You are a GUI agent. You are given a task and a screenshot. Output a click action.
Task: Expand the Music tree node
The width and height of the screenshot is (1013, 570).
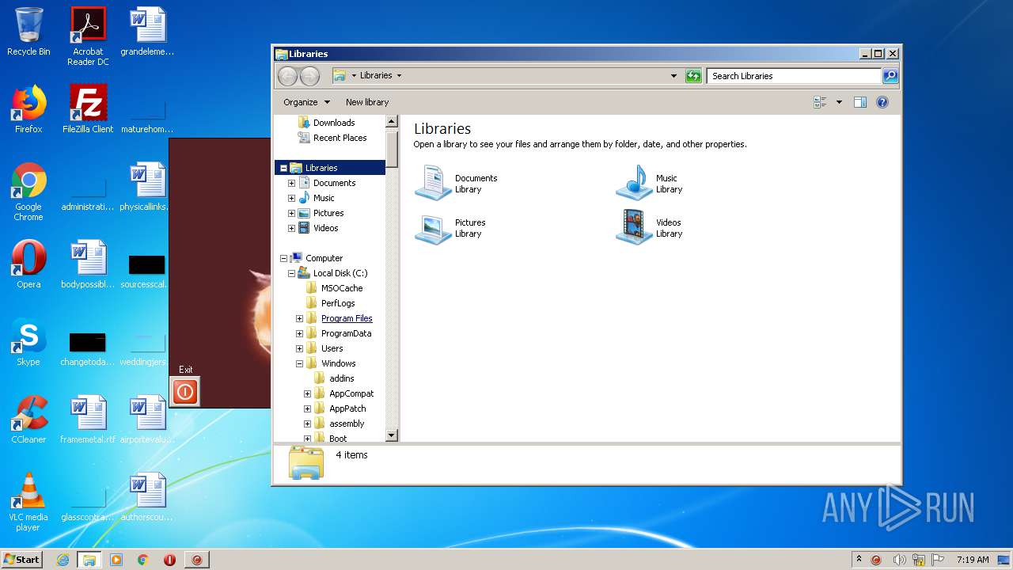(x=291, y=198)
